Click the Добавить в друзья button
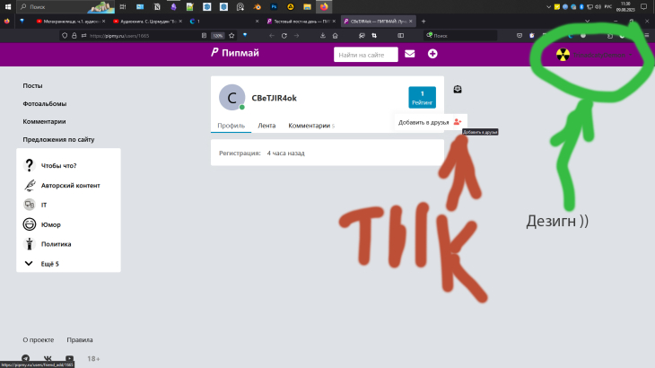 click(x=430, y=122)
